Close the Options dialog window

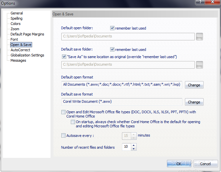(x=212, y=2)
